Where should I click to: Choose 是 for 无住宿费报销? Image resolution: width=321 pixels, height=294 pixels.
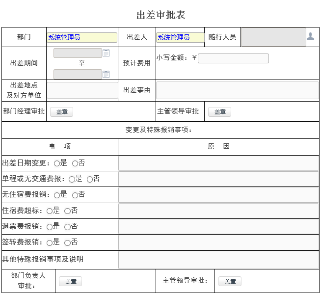57,195
